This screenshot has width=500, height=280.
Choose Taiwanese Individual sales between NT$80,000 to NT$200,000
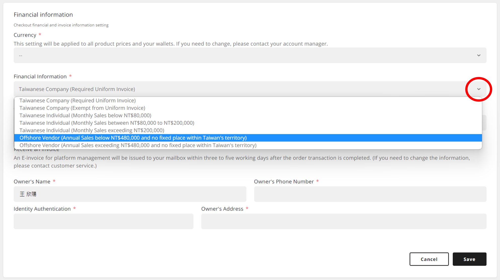[x=107, y=123]
